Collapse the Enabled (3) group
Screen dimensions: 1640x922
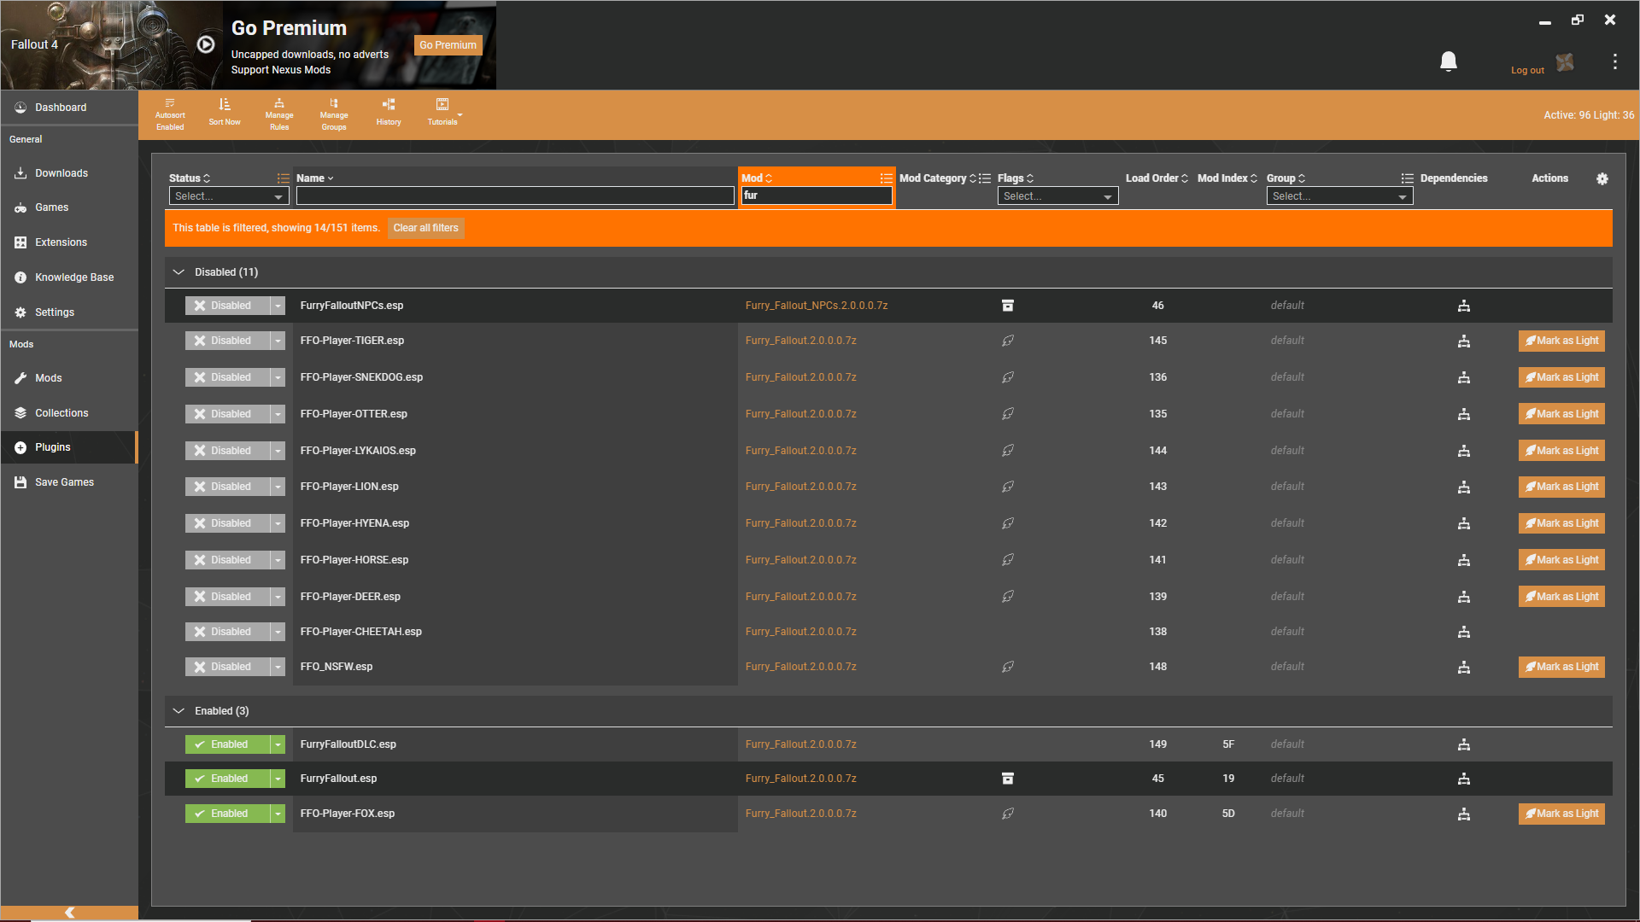[x=179, y=711]
